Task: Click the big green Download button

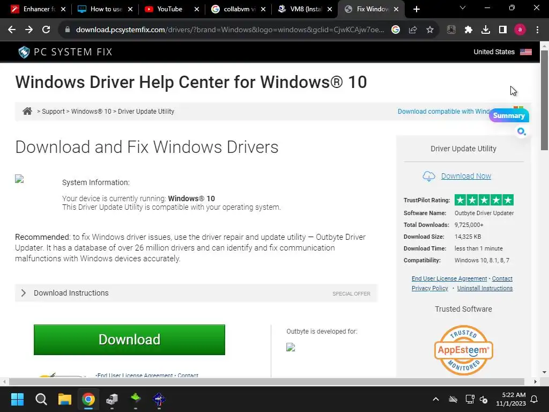Action: pos(129,340)
